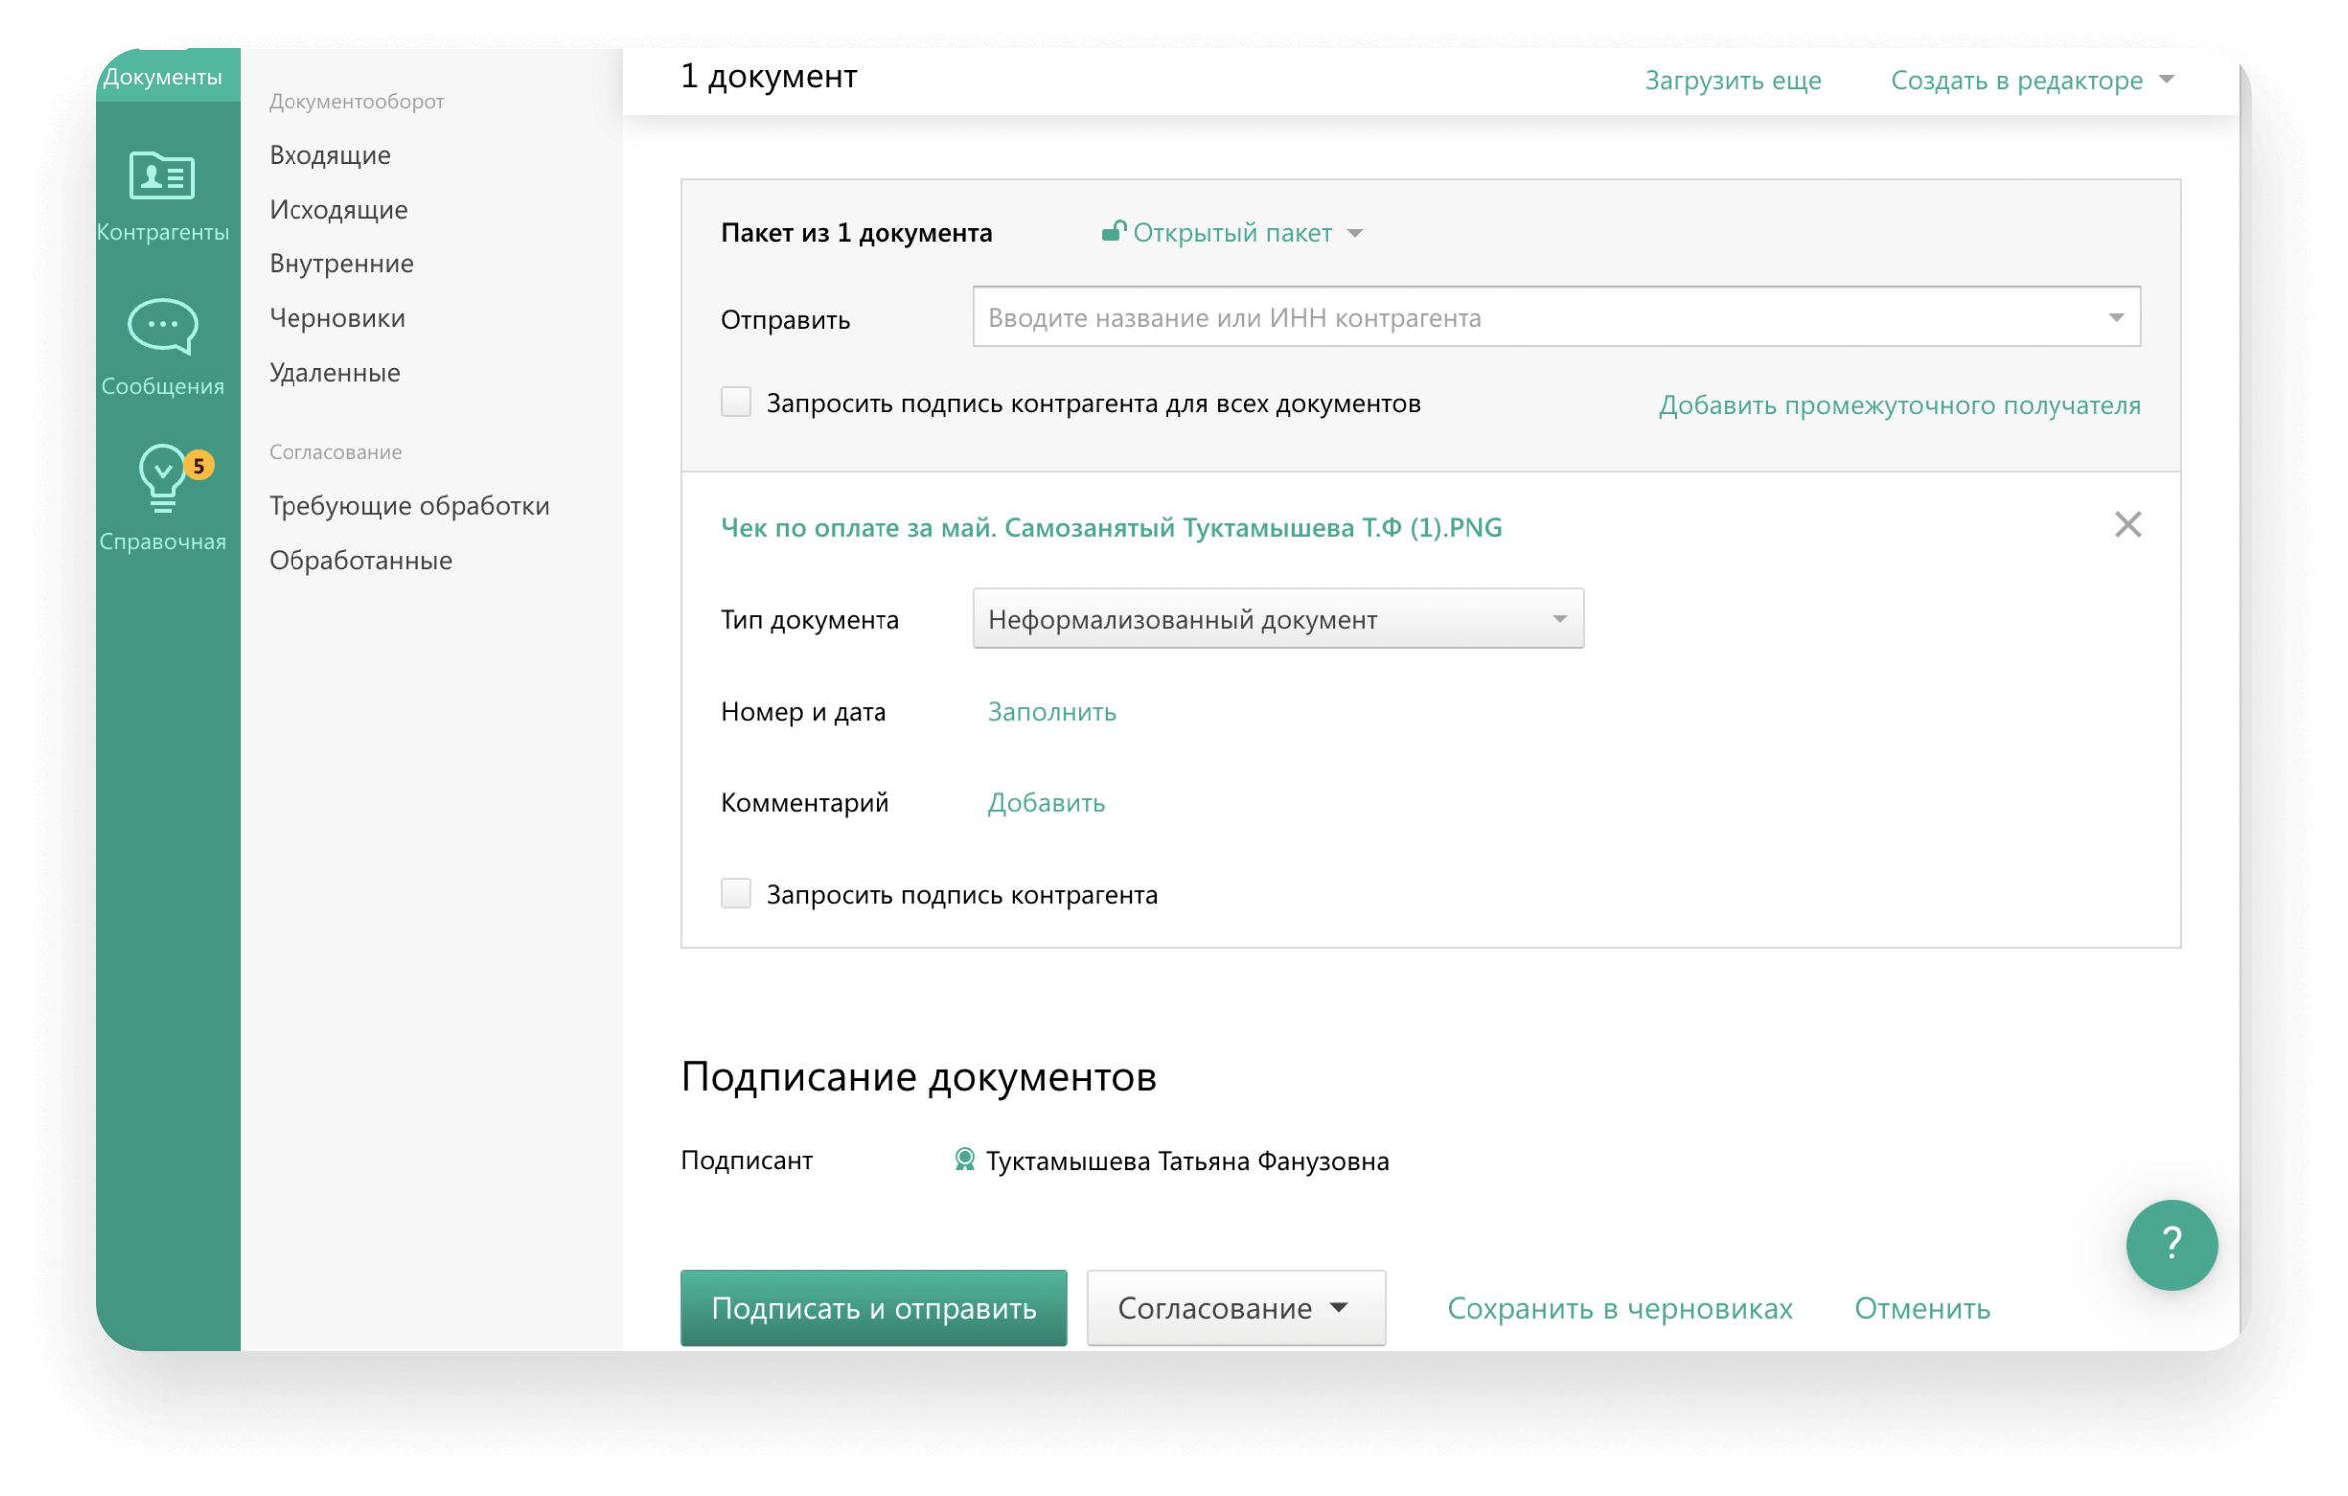Viewport: 2348px width, 1496px height.
Task: Open the Согласование dropdown button
Action: (x=1235, y=1307)
